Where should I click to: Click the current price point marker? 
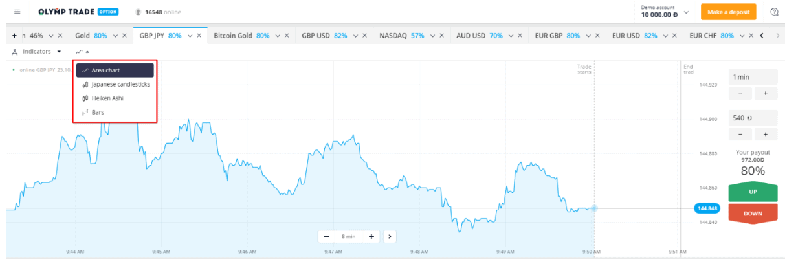tap(594, 208)
